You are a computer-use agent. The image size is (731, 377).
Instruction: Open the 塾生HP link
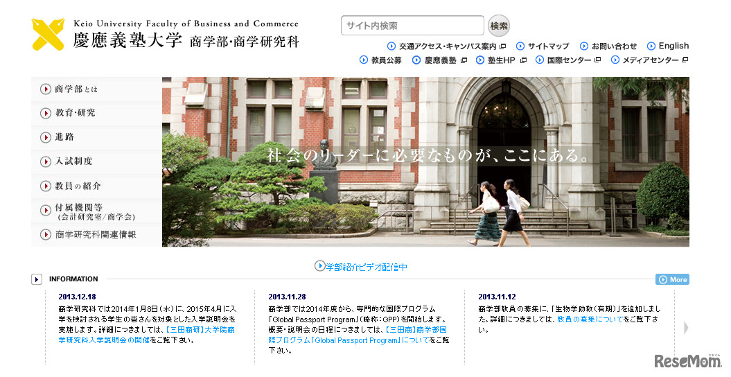(502, 60)
